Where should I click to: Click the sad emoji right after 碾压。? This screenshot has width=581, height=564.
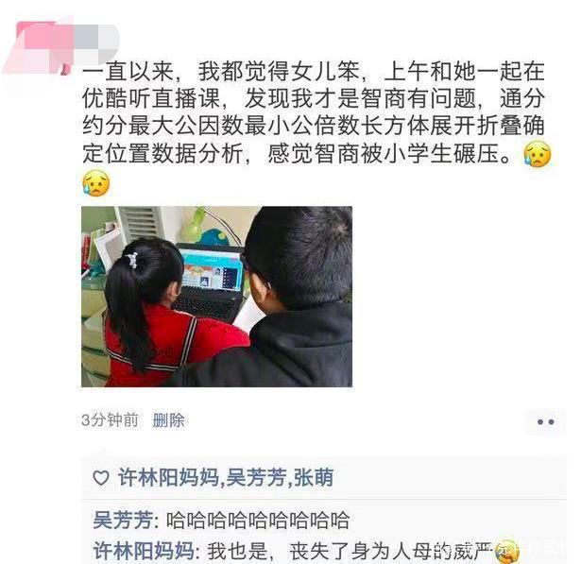click(538, 154)
